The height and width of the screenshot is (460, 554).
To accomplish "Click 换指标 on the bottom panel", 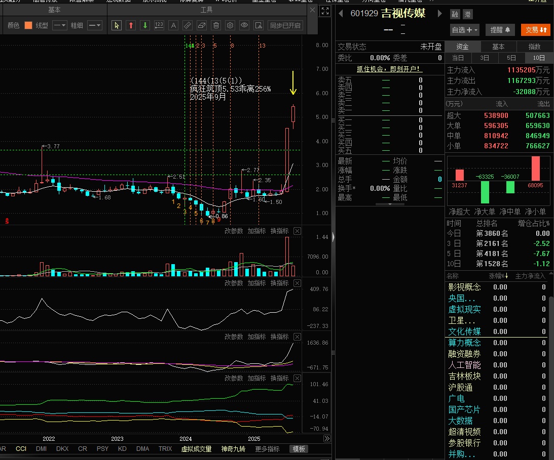I will pyautogui.click(x=279, y=378).
